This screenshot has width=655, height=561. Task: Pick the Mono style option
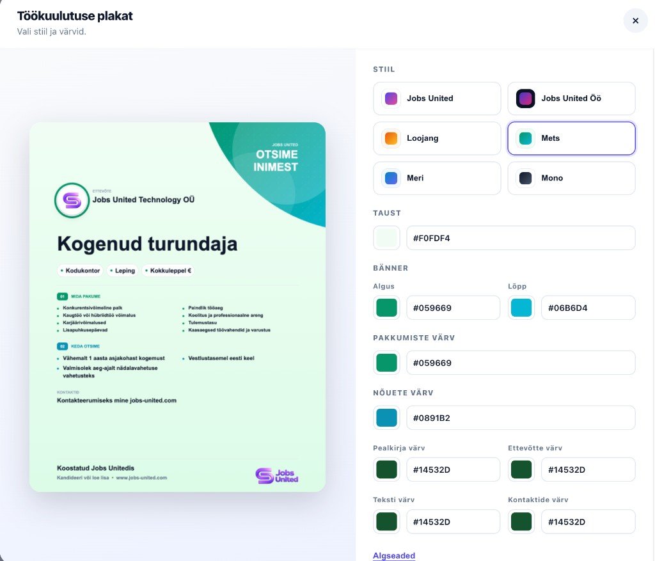[571, 178]
